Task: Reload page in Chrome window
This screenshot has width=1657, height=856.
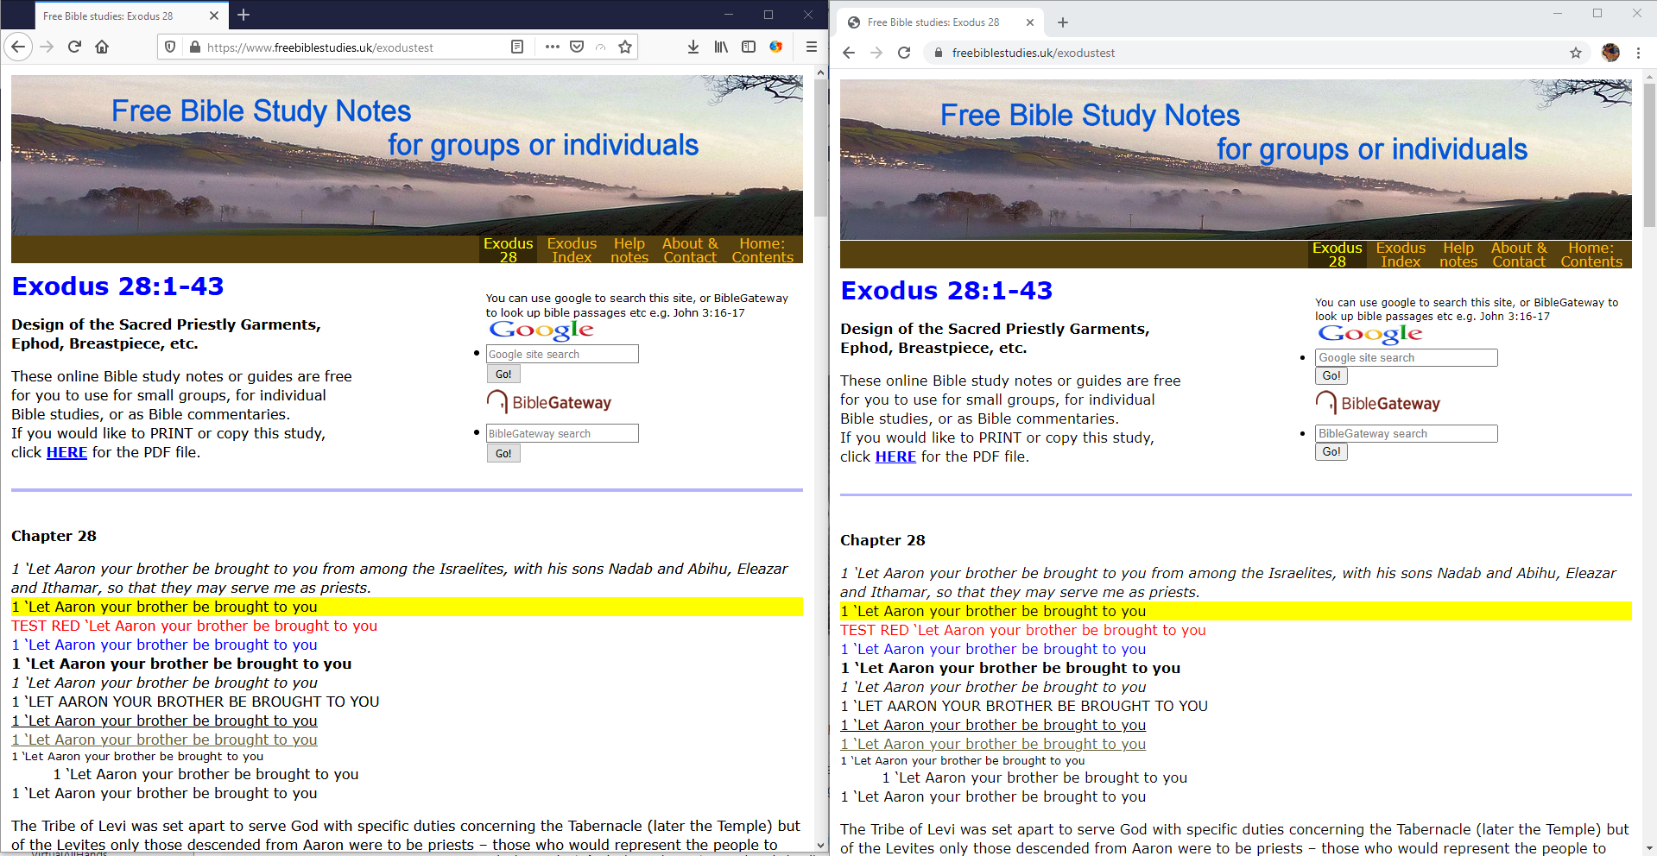Action: [x=904, y=53]
